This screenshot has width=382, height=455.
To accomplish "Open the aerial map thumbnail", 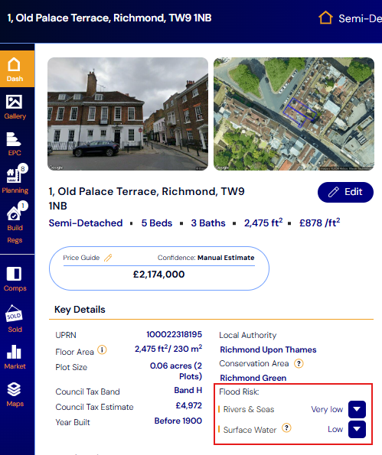I will (x=294, y=114).
